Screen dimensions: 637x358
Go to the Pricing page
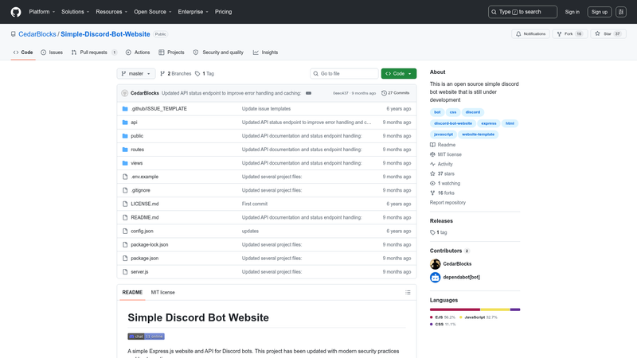[x=224, y=12]
